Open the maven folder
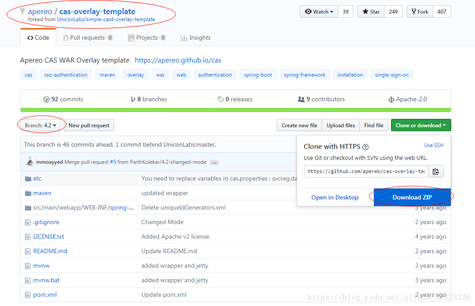 pyautogui.click(x=42, y=193)
